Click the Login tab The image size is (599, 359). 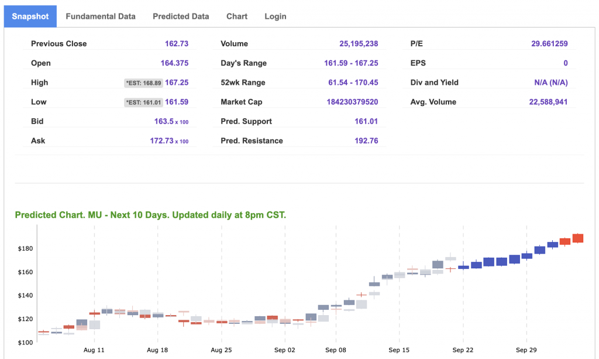(276, 16)
